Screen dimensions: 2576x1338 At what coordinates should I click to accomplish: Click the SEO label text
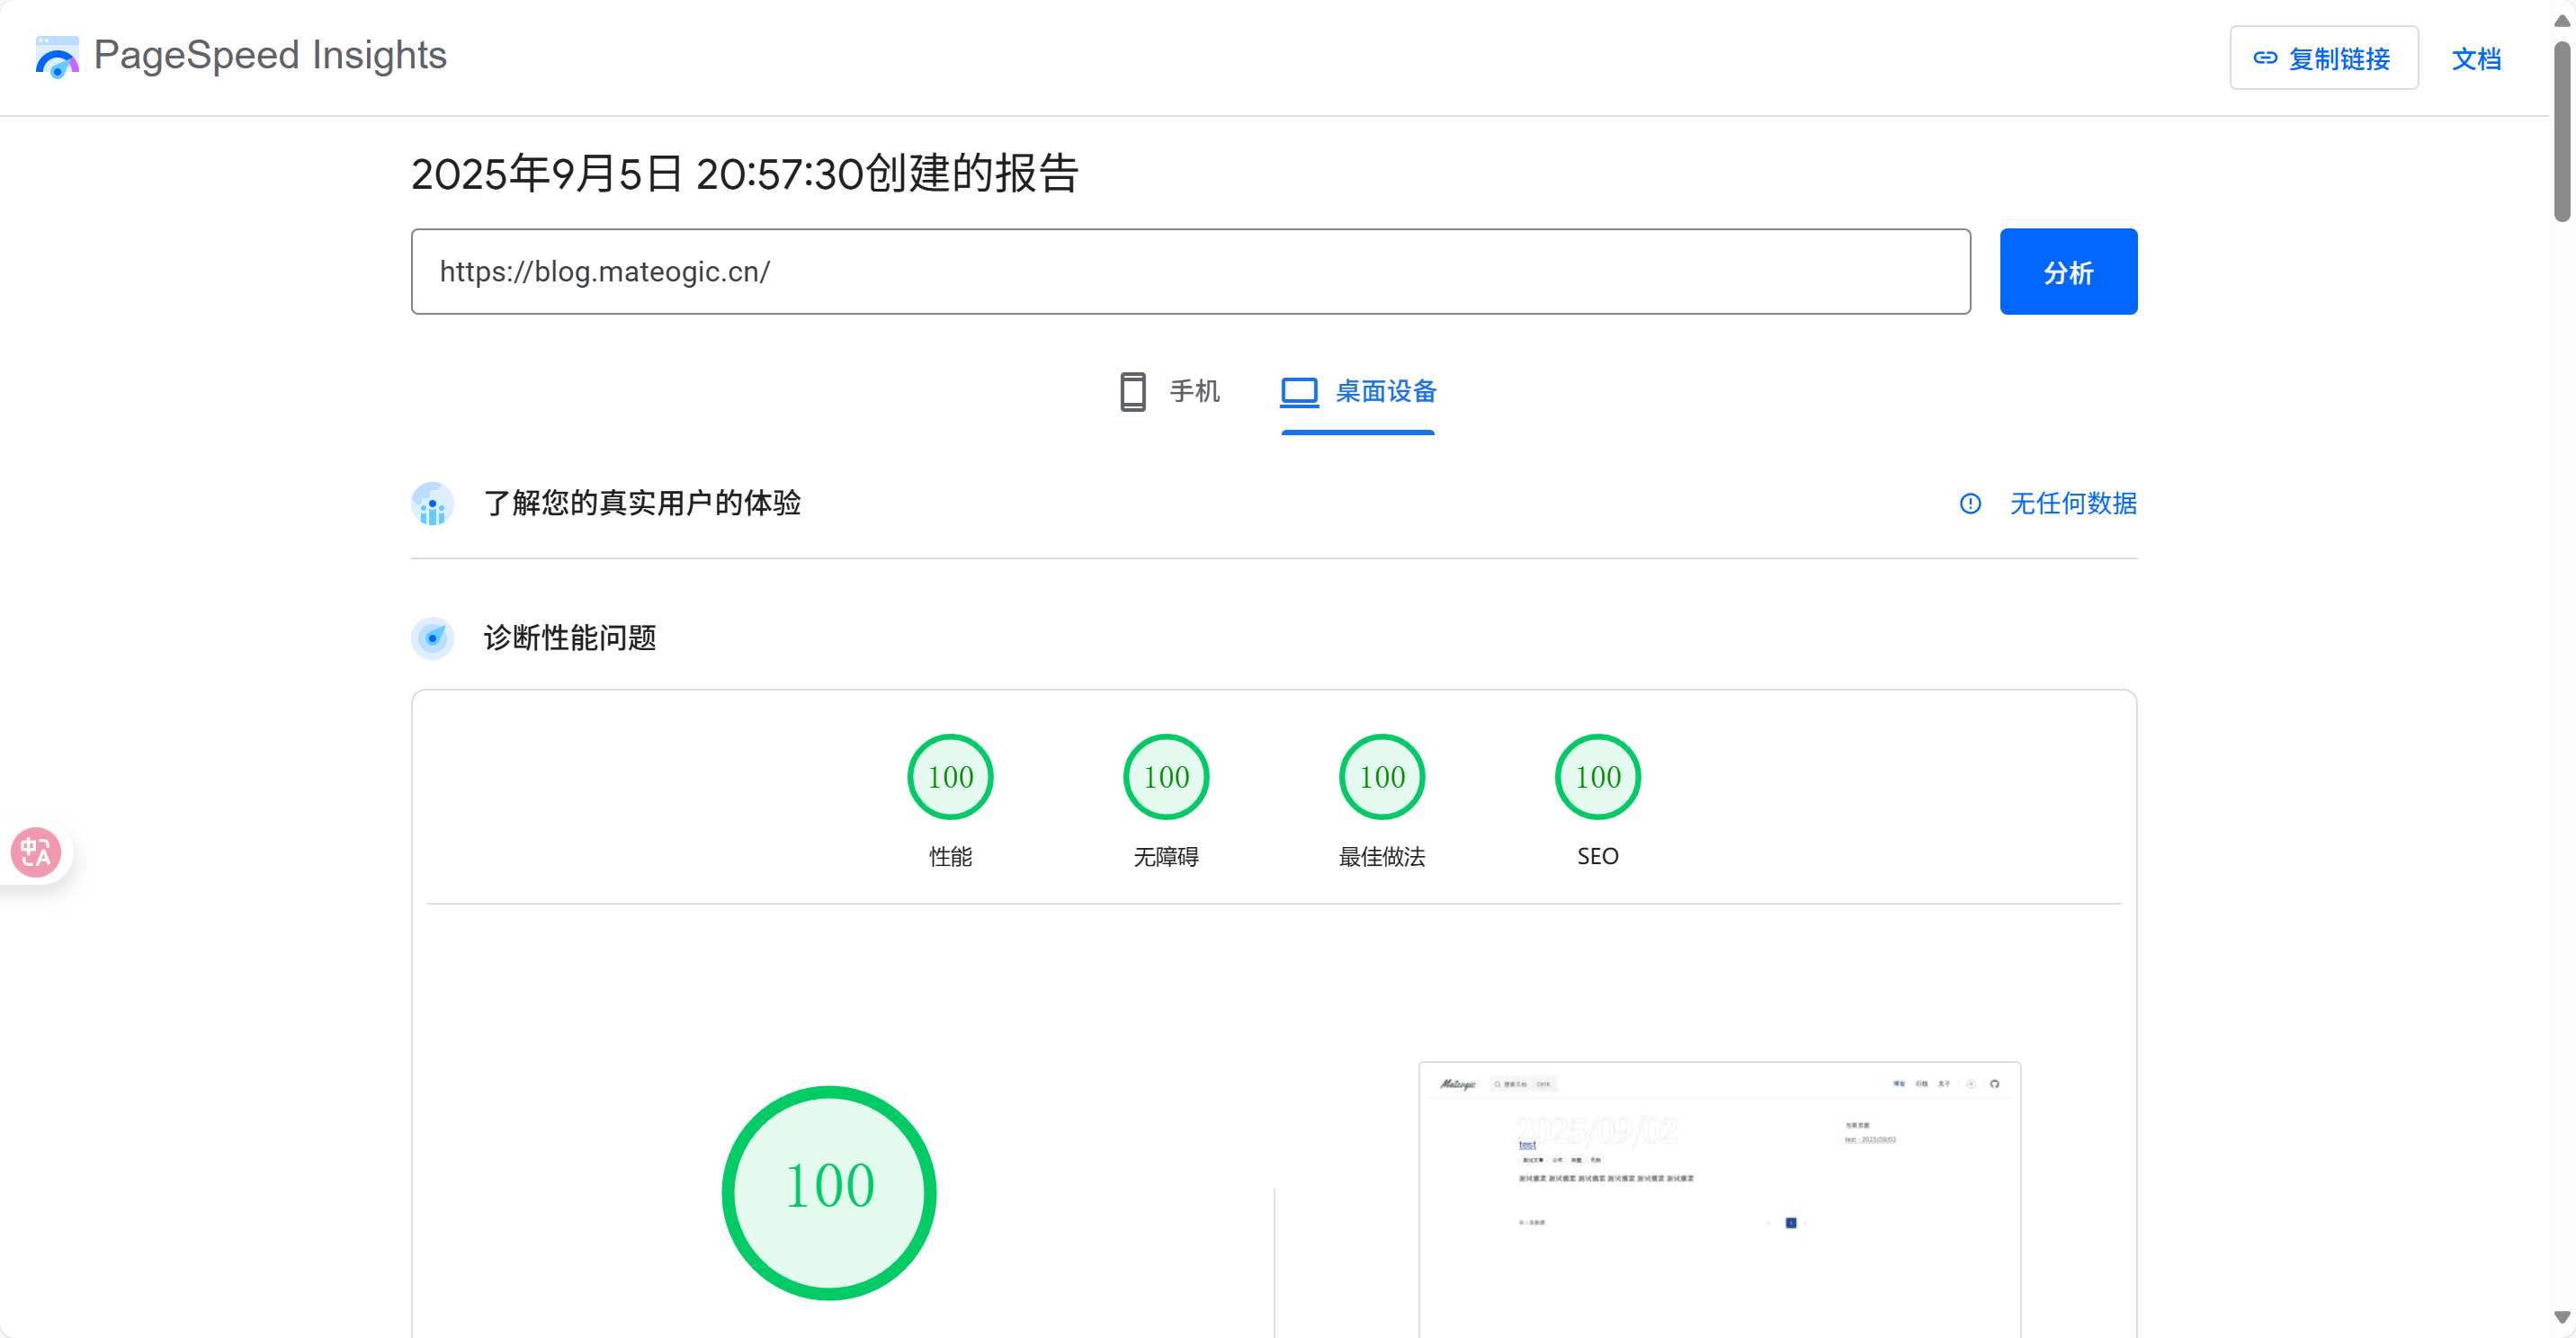(1597, 856)
